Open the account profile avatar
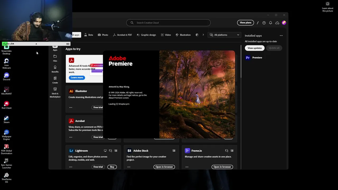 coord(284,23)
